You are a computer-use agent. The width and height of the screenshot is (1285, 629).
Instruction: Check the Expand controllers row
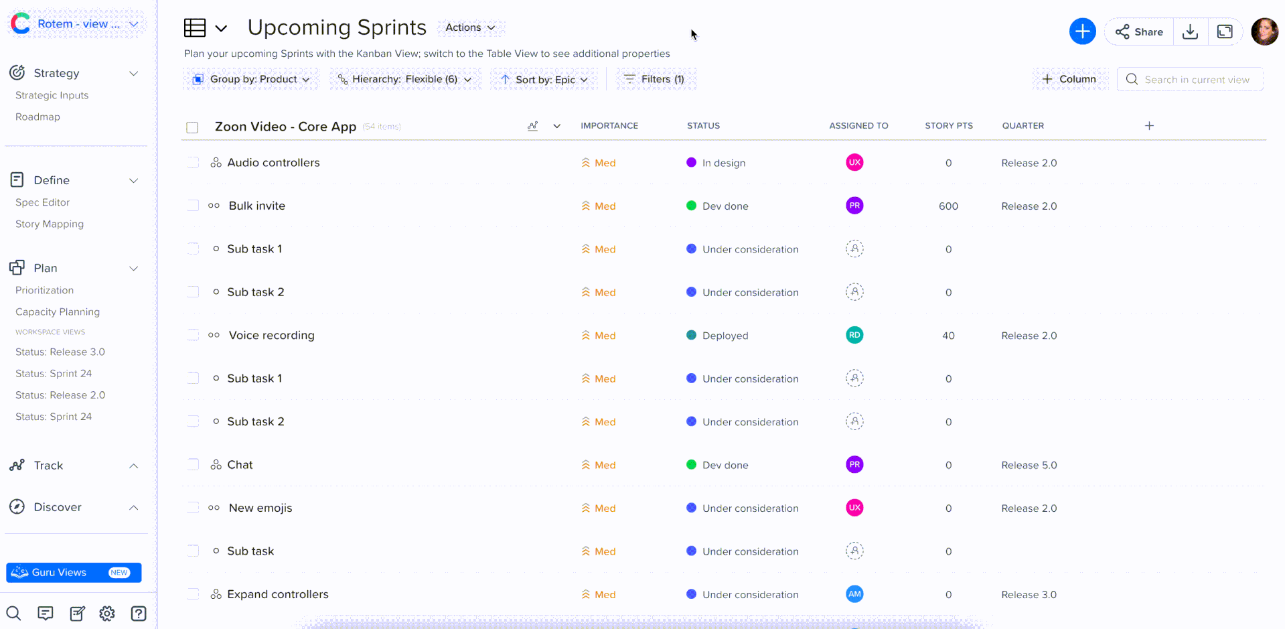point(194,594)
